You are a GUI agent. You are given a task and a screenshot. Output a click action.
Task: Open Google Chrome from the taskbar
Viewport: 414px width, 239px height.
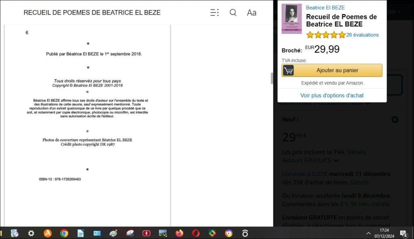coord(64,233)
